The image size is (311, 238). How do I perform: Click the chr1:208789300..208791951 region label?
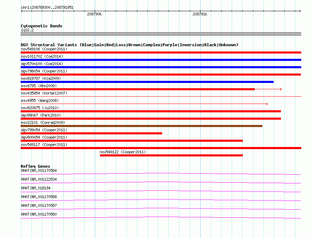click(x=47, y=8)
